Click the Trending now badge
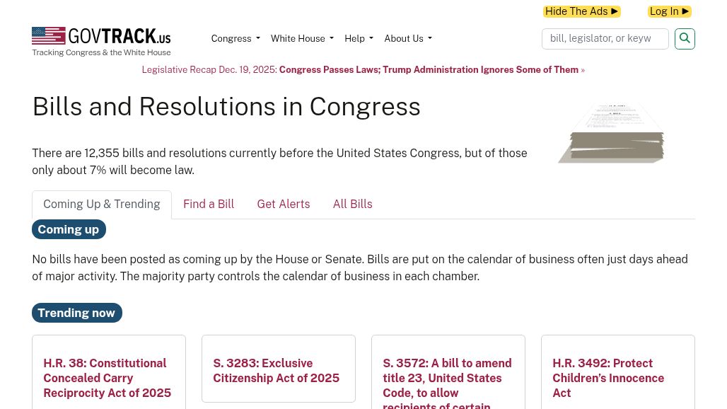727x409 pixels. coord(76,313)
